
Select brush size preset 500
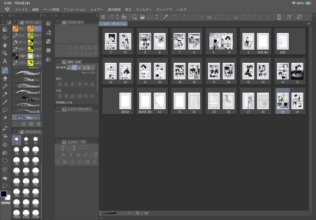click(x=26, y=203)
